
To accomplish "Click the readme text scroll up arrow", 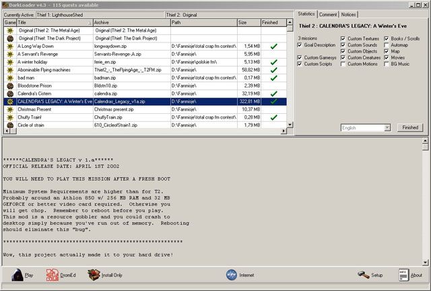I will pyautogui.click(x=425, y=141).
